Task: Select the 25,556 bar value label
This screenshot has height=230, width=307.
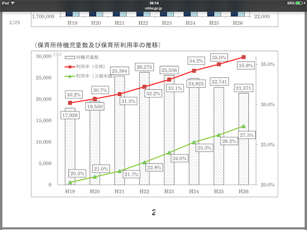Action: pyautogui.click(x=169, y=70)
